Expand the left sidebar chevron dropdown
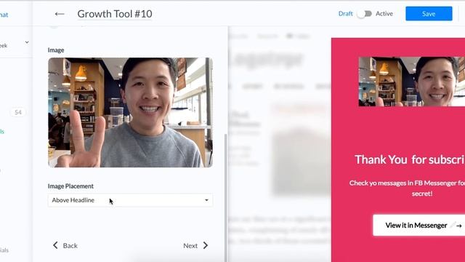The height and width of the screenshot is (262, 465). [27, 42]
